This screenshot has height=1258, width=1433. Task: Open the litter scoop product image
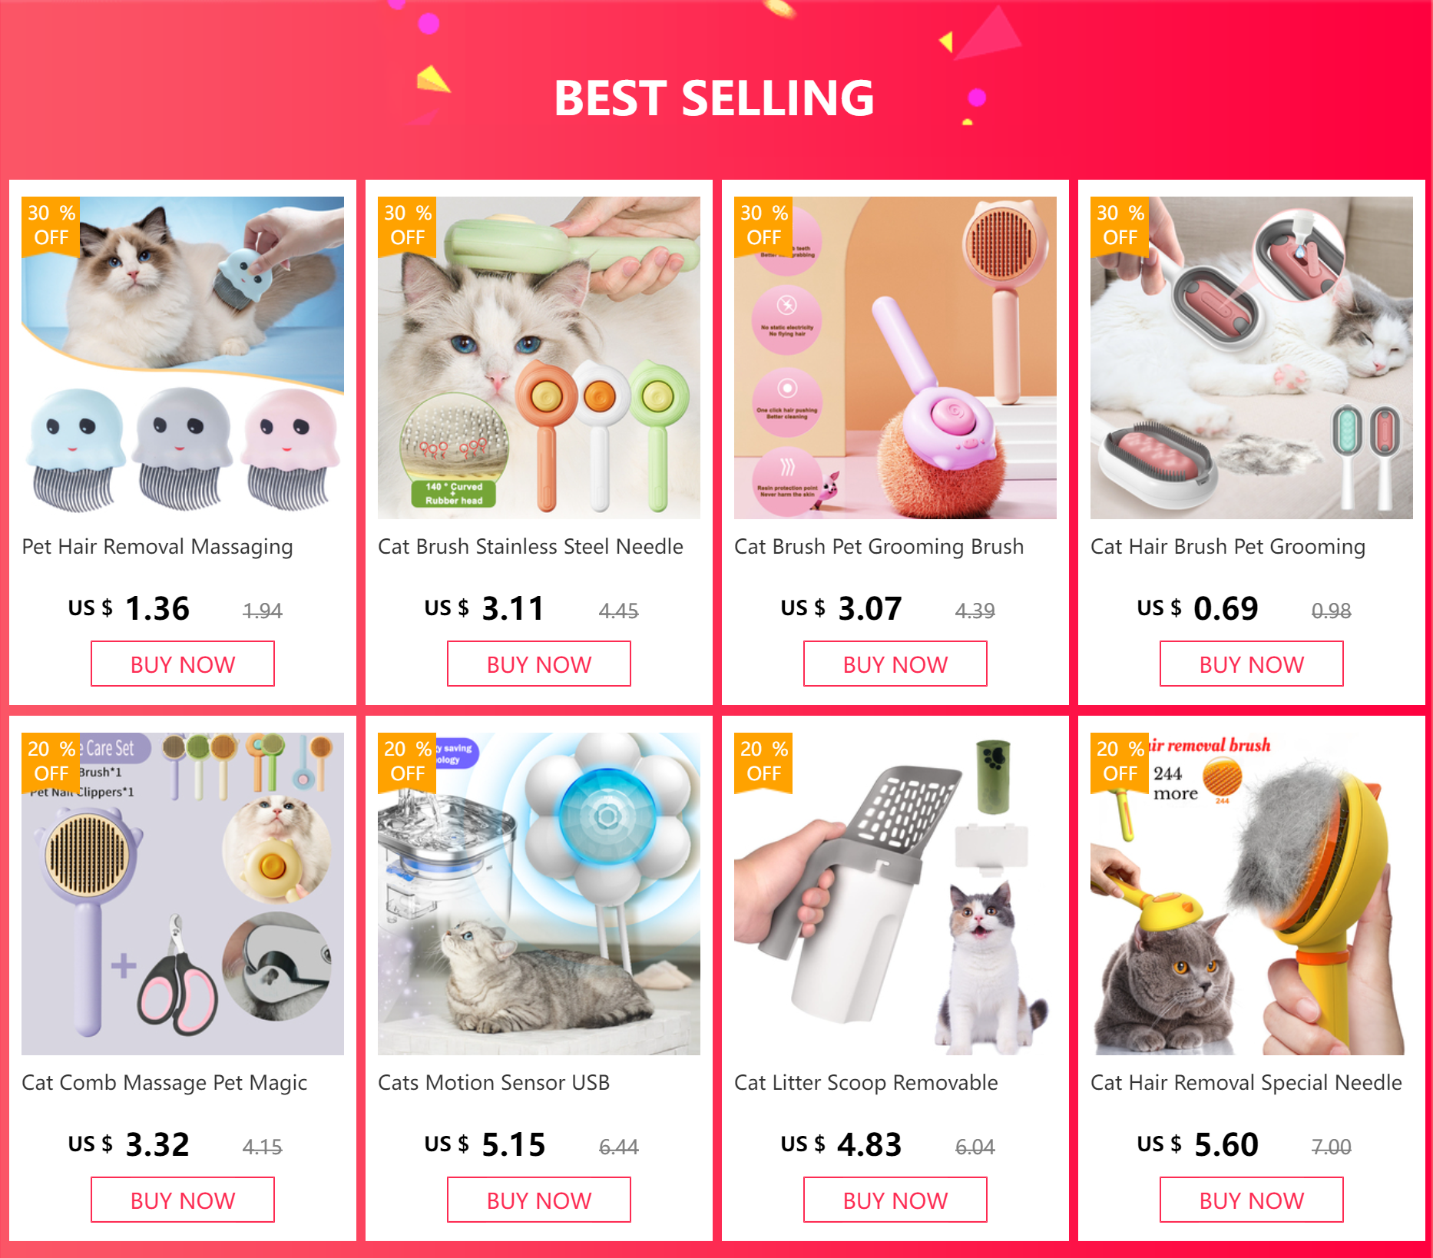pyautogui.click(x=895, y=894)
